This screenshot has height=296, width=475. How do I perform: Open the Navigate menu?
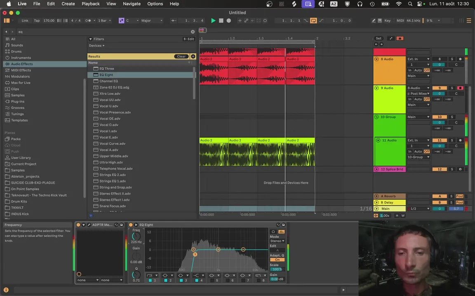[x=132, y=4]
